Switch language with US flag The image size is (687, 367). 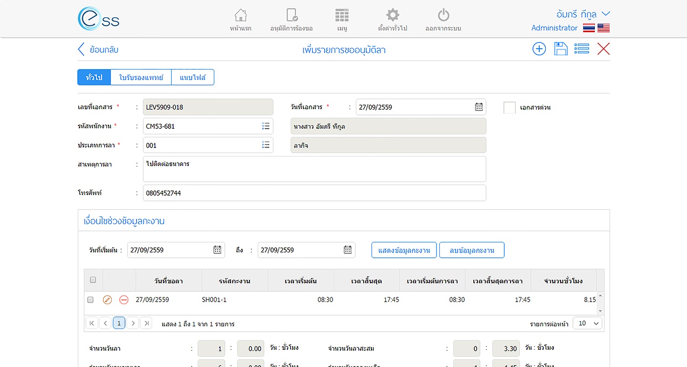604,28
